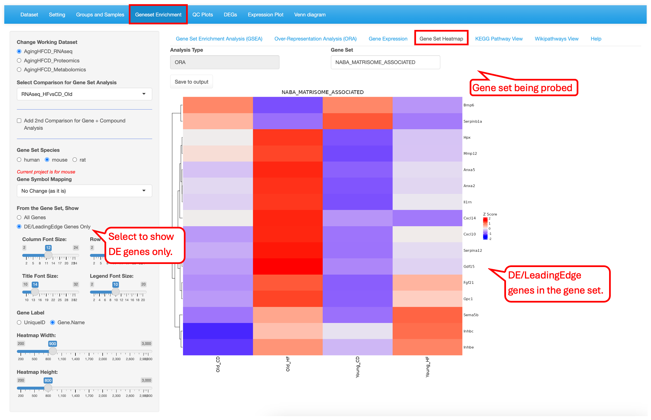Viewport: 651px width, 420px height.
Task: Choose mouse gene set species
Action: pyautogui.click(x=47, y=160)
